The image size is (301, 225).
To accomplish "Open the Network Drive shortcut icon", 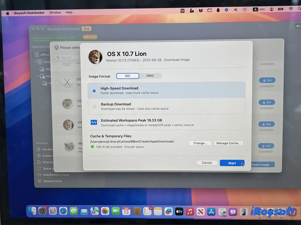I will [39, 181].
